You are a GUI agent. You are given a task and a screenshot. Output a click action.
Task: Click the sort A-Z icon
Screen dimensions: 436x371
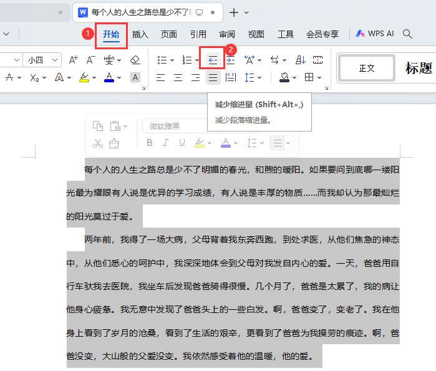pyautogui.click(x=301, y=60)
